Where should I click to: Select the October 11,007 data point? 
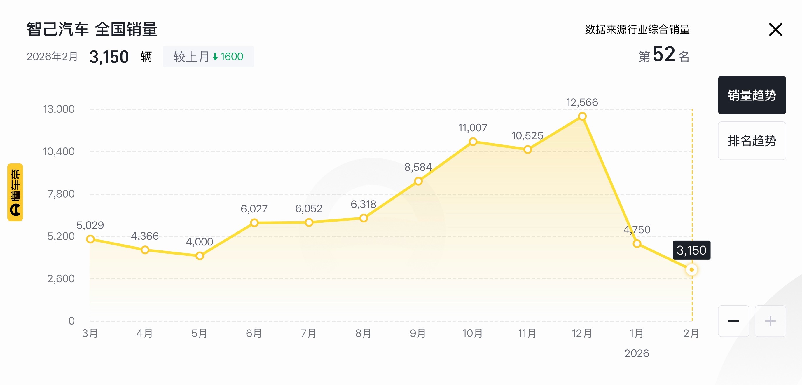point(473,142)
